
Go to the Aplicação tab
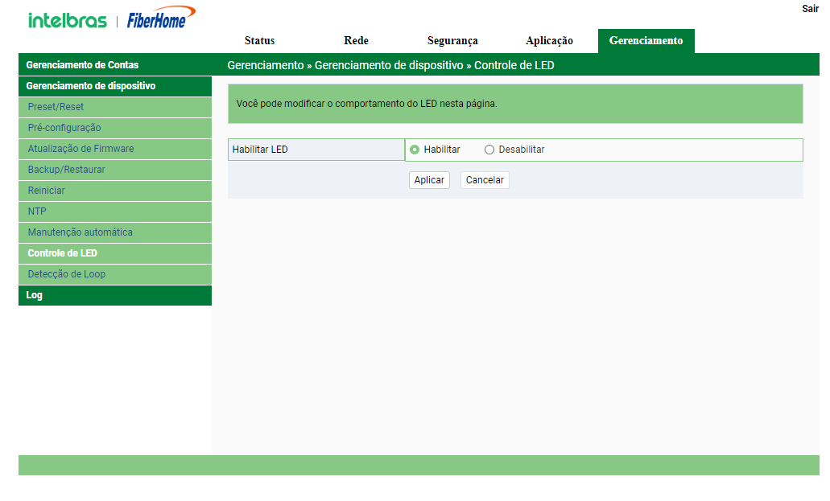550,41
